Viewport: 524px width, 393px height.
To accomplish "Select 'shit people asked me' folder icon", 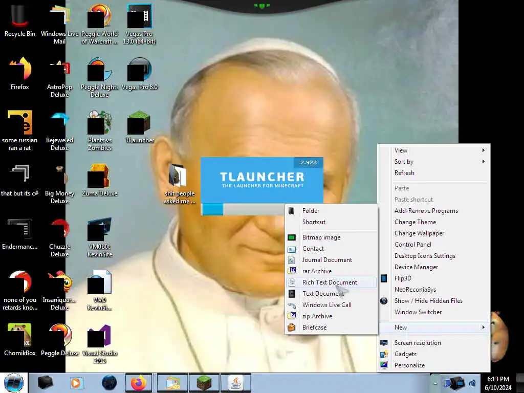I will coord(180,184).
